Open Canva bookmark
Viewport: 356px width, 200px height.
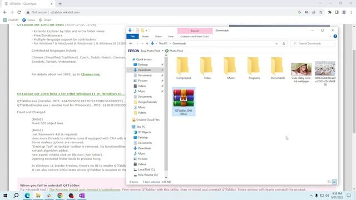(x=28, y=20)
